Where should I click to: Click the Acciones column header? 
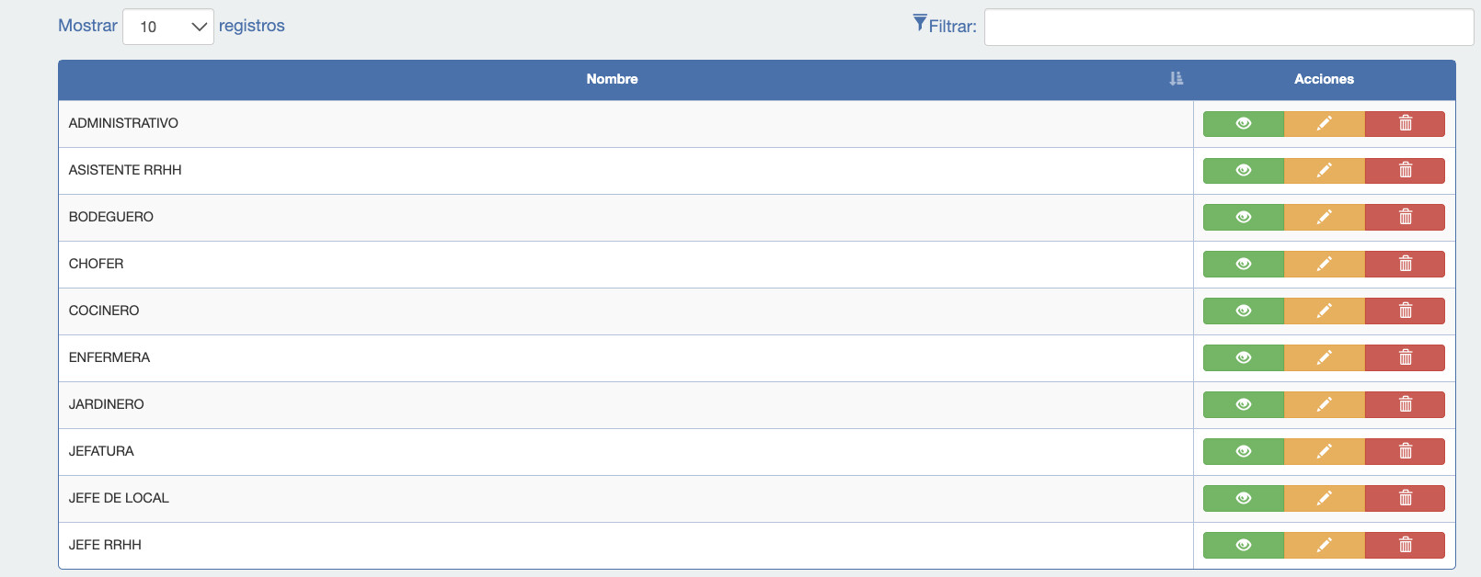pos(1324,80)
